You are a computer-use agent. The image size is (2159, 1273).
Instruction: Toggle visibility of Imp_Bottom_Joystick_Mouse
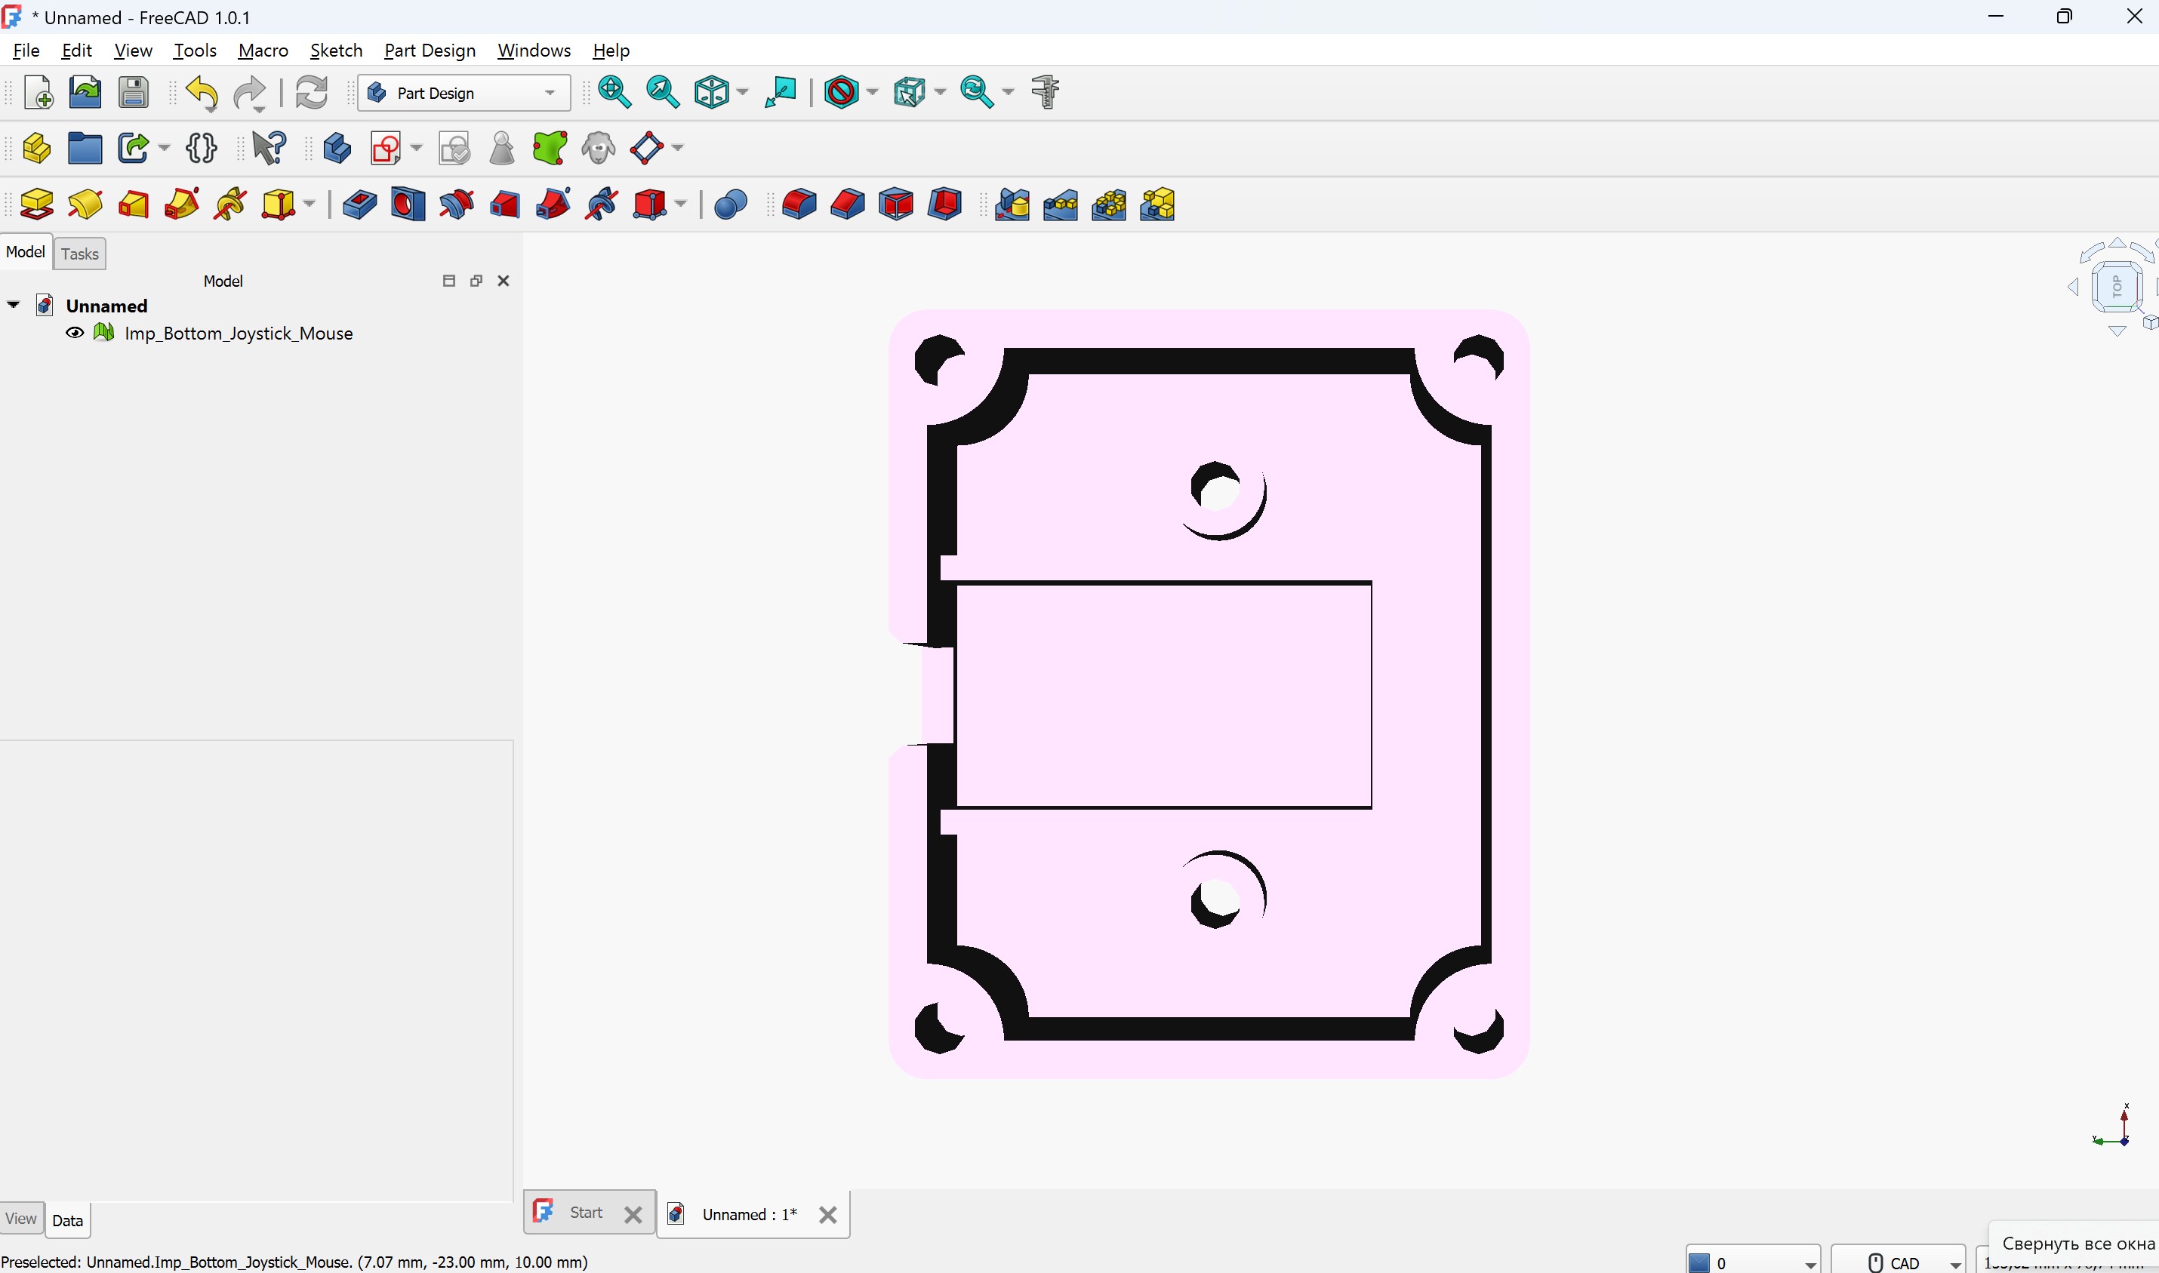[75, 333]
